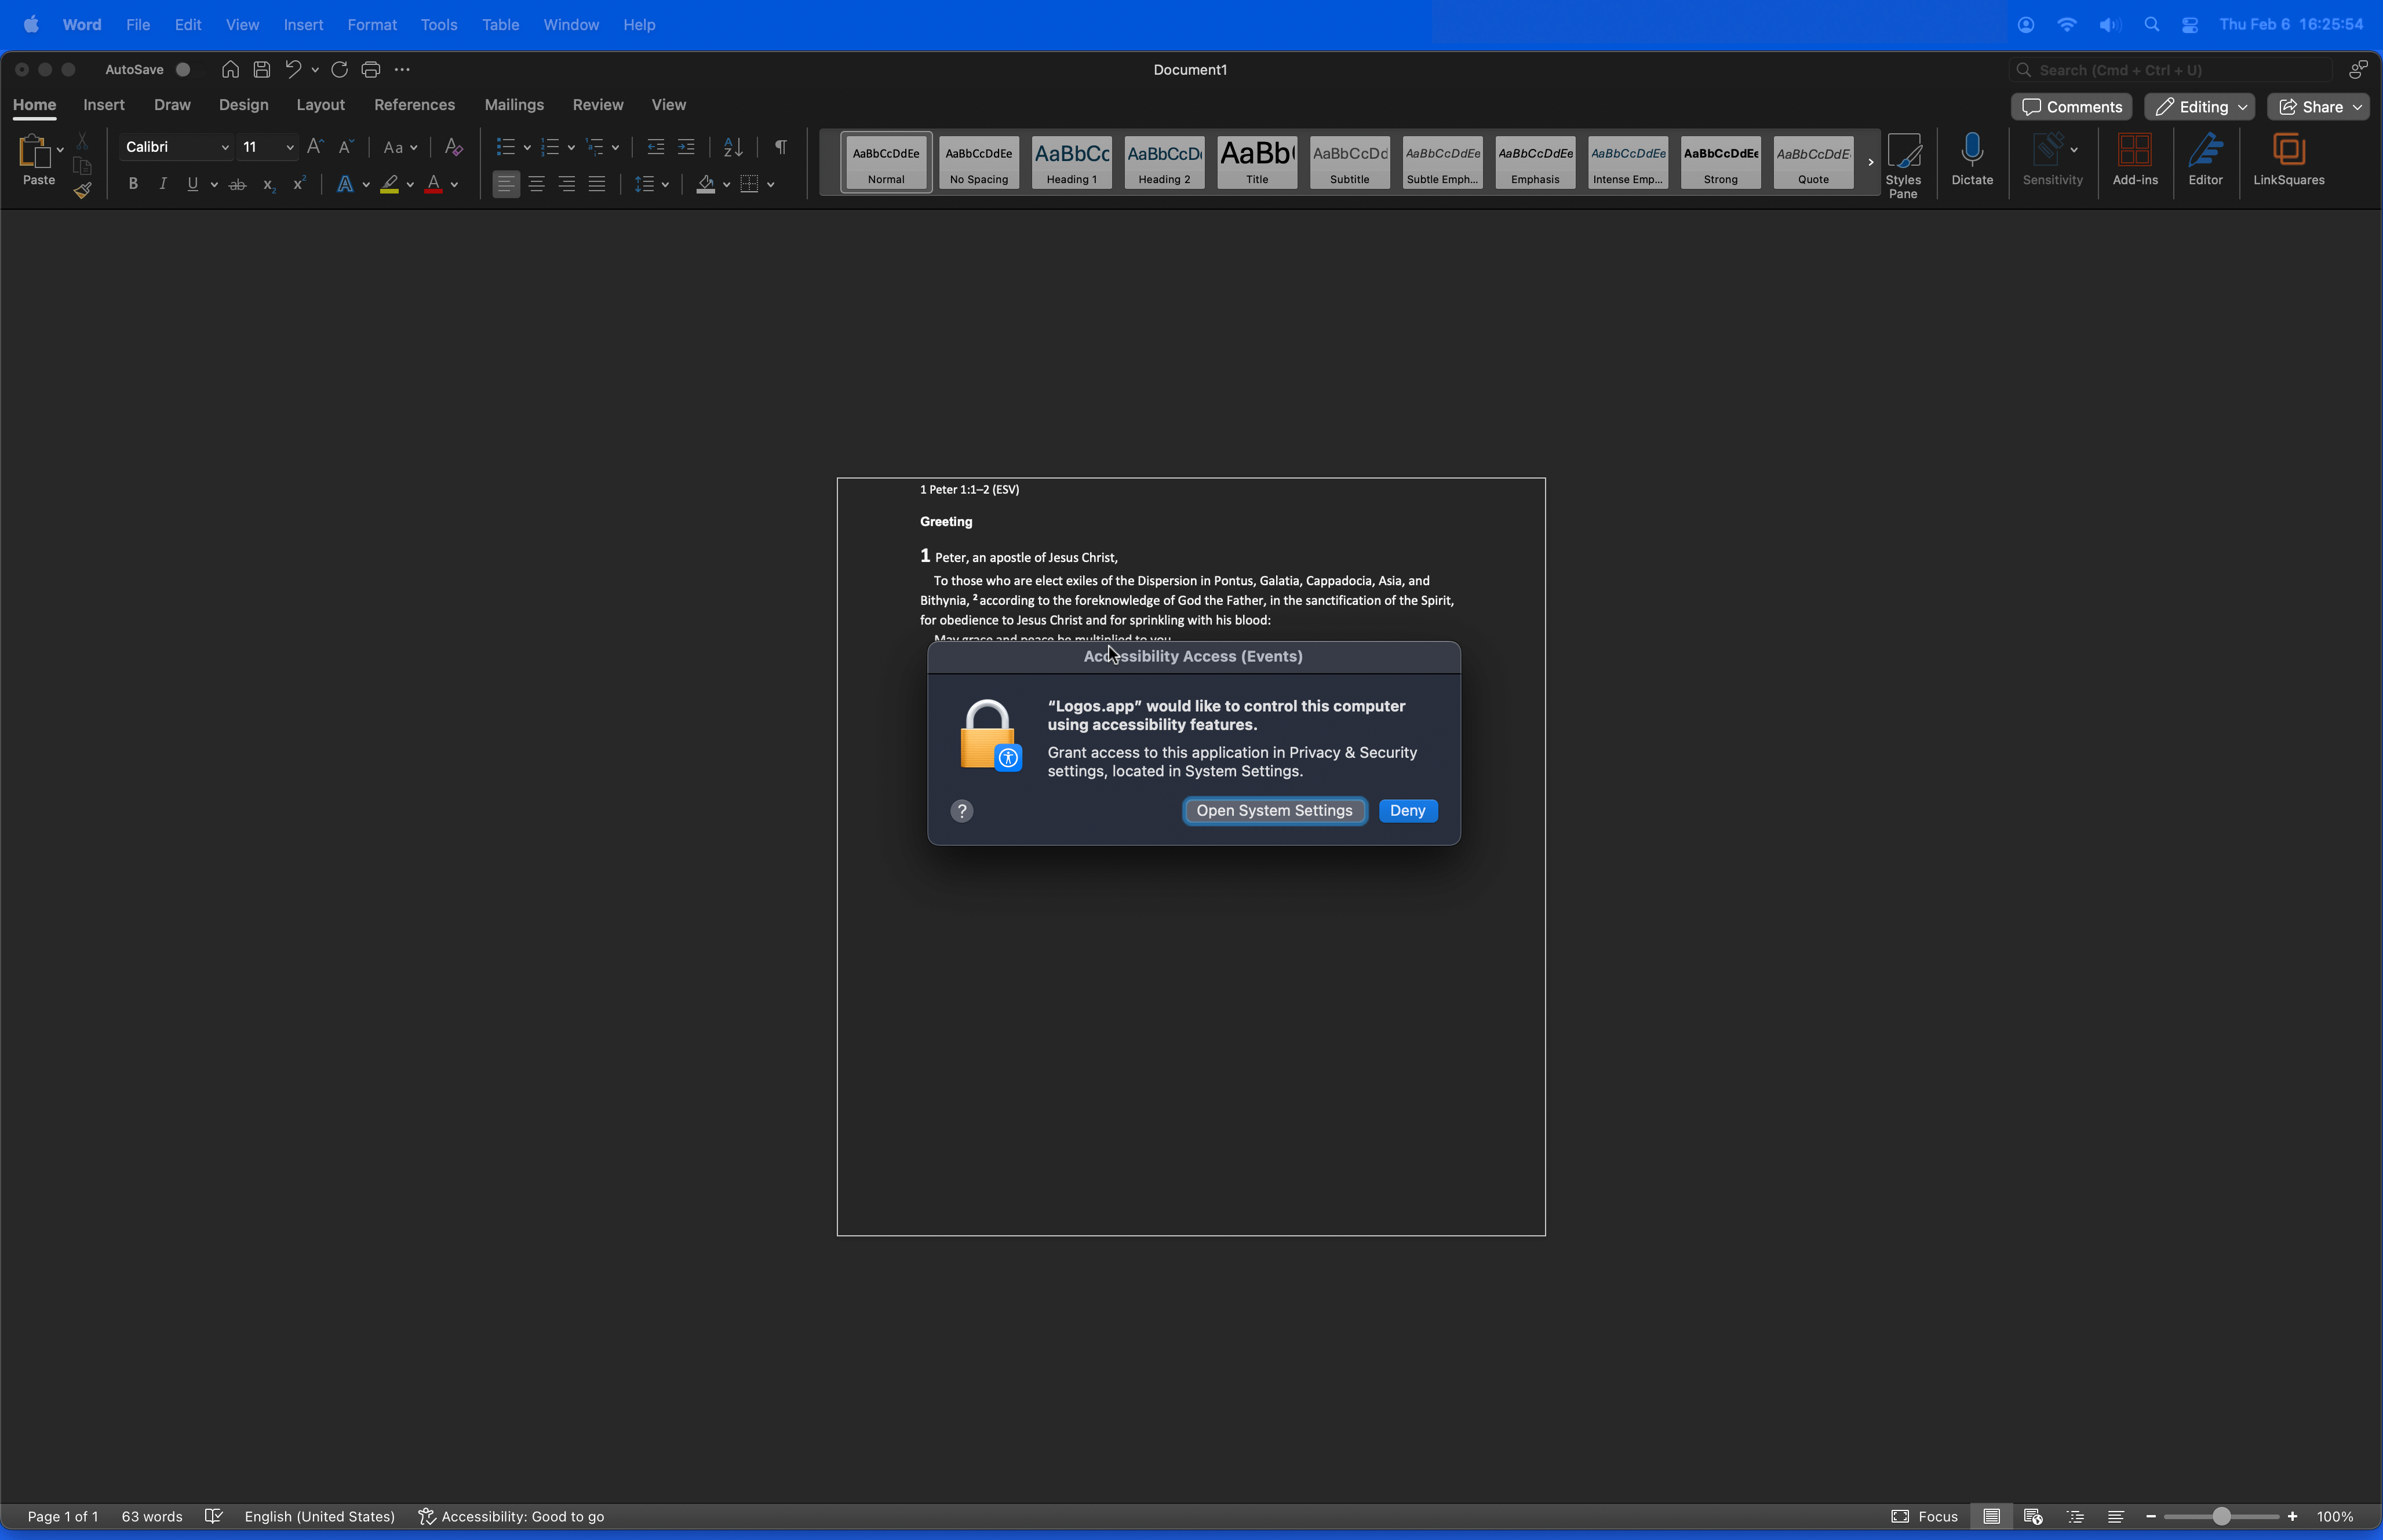Viewport: 2383px width, 1540px height.
Task: Open the Styles Pane
Action: 1903,165
